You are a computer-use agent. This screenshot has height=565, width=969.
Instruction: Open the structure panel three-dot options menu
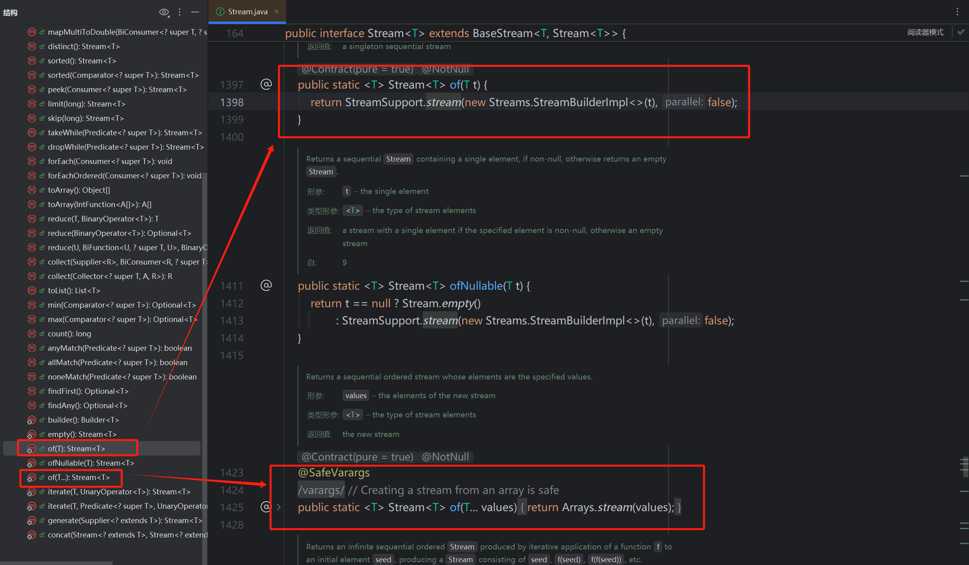click(180, 12)
